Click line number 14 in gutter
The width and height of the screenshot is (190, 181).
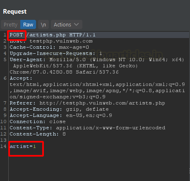3,146
